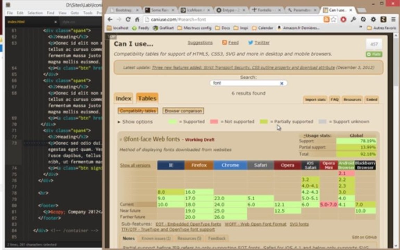The width and height of the screenshot is (400, 250).
Task: Click the Resources button at top right
Action: coord(352,100)
